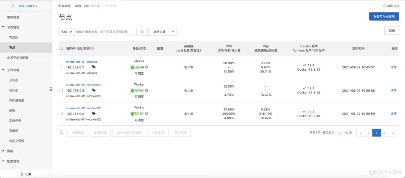Toggle the bottom batch-select checkbox

point(62,132)
